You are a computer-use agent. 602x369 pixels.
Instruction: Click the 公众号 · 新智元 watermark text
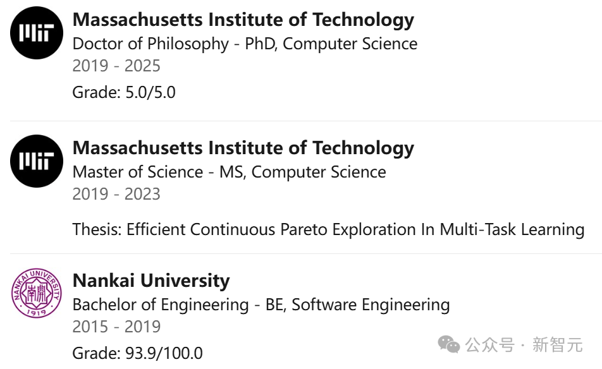point(524,344)
